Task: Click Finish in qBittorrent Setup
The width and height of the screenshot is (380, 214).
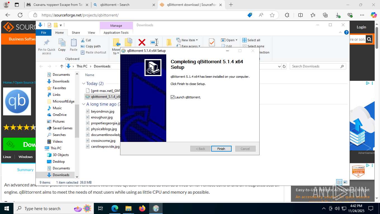Action: click(221, 149)
